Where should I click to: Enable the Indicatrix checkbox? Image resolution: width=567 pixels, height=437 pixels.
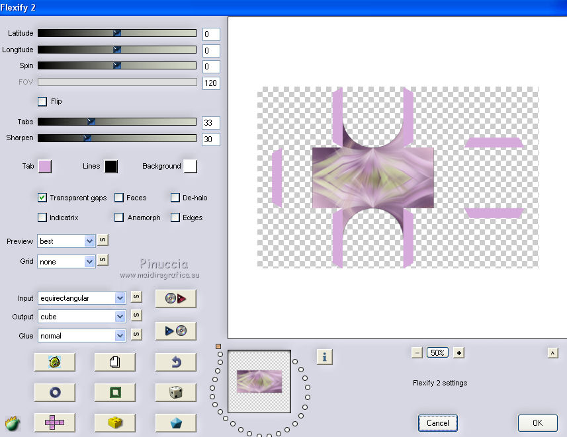tap(42, 218)
